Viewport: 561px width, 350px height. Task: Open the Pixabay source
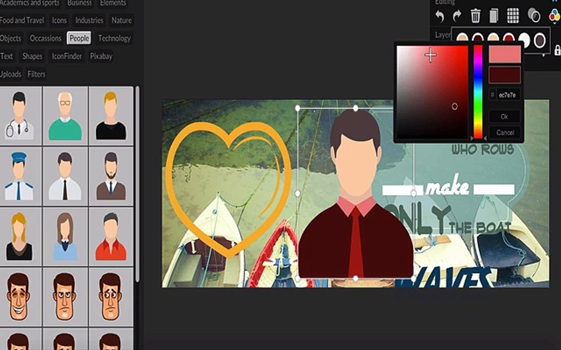(101, 56)
